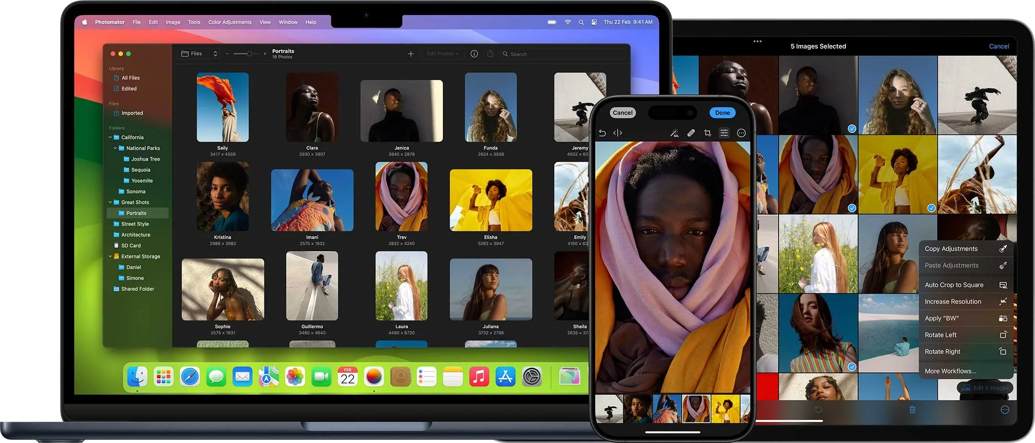Open Maps from the dock
1035x443 pixels.
click(269, 377)
